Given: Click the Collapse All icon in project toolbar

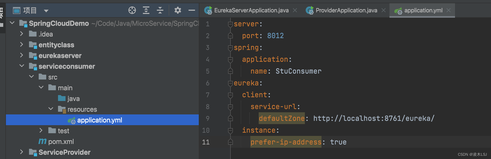Looking at the screenshot, I should [160, 10].
